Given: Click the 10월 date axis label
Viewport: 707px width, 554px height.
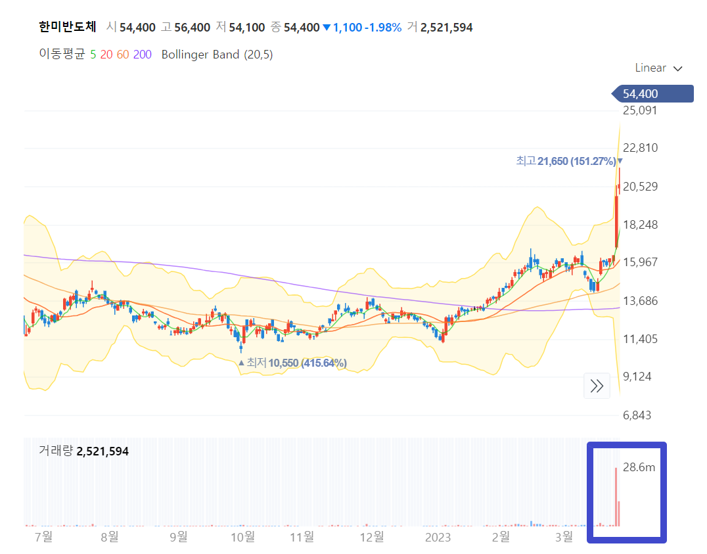Looking at the screenshot, I should tap(242, 538).
